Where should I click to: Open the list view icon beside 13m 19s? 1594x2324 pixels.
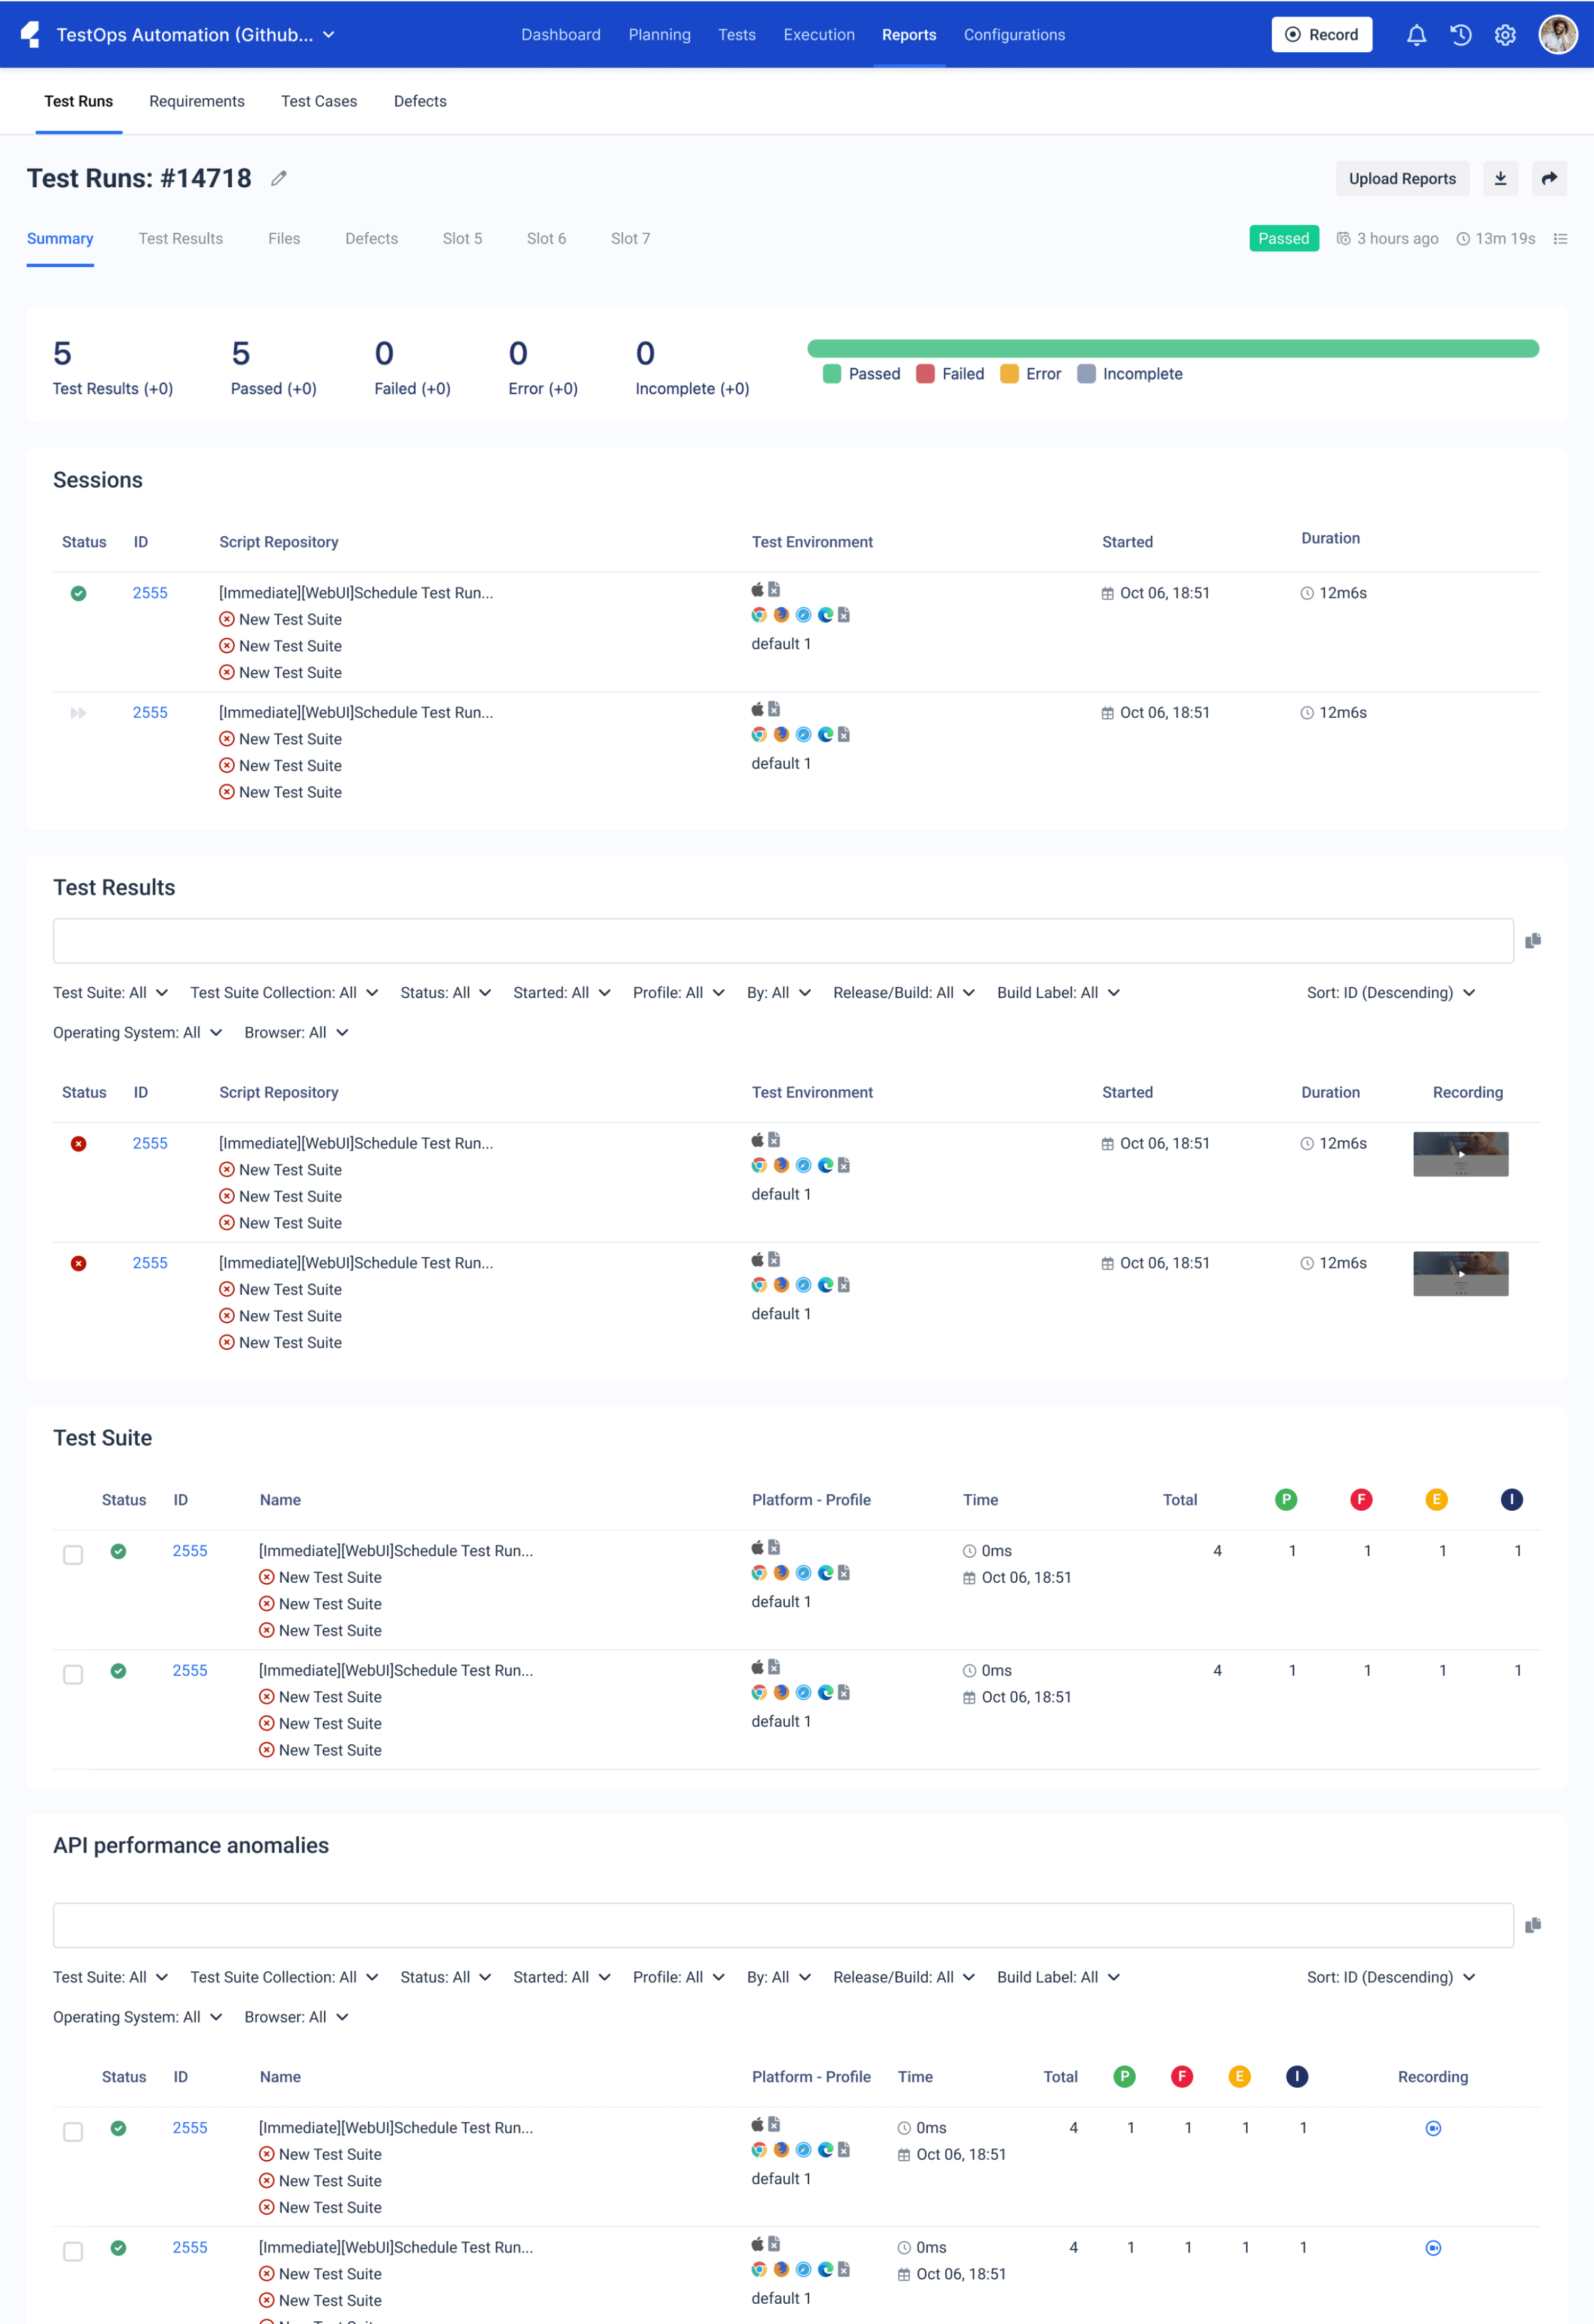1560,239
